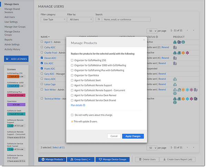
Task: Go to Activity History in sidebar
Action: 12,49
